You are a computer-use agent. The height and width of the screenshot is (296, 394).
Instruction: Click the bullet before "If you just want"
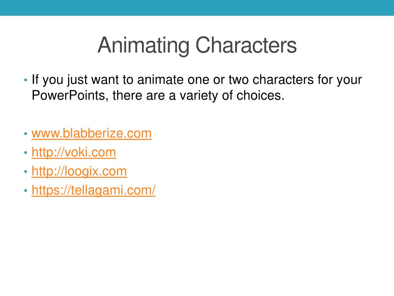tap(25, 81)
